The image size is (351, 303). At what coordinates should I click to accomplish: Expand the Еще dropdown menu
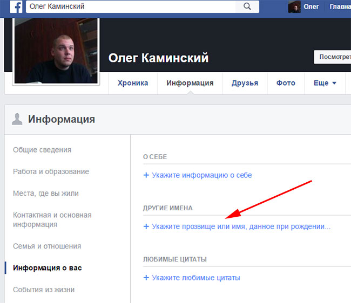pos(325,83)
